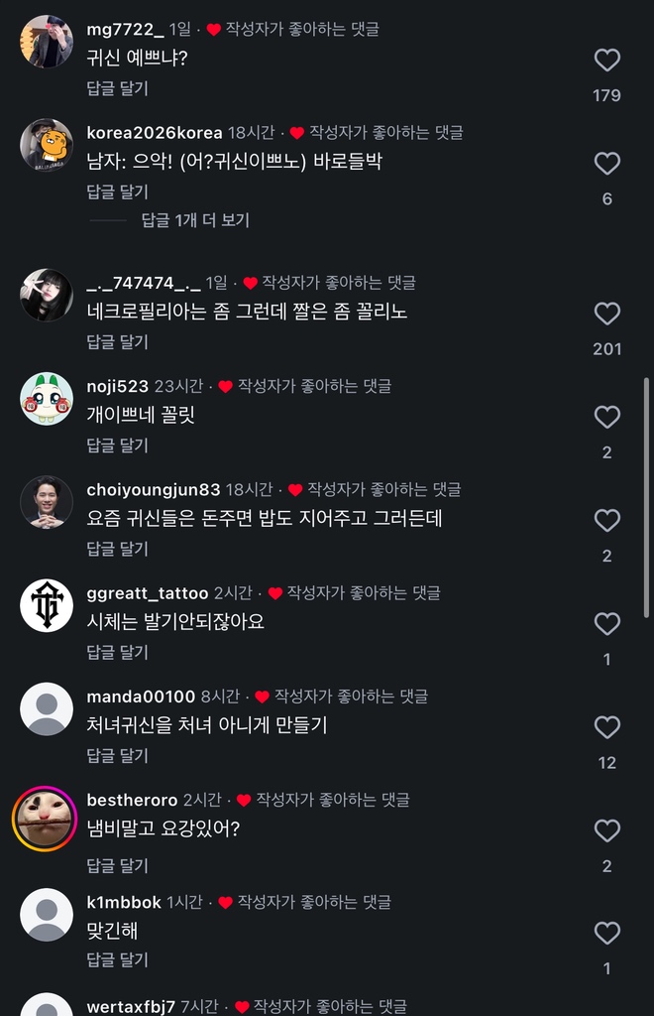
Task: Expand '답글 1개 더 보기' replies
Action: pyautogui.click(x=195, y=220)
